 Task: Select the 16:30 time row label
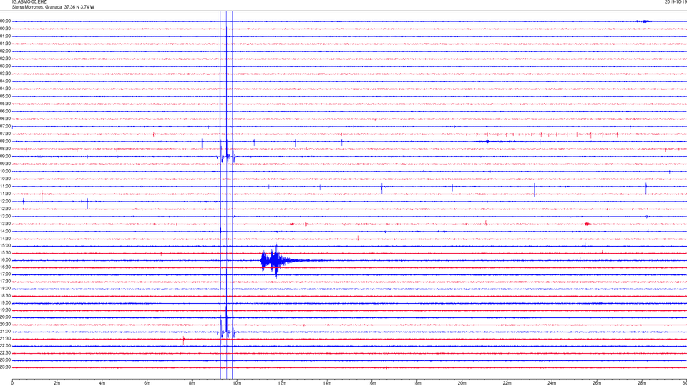[x=5, y=267]
